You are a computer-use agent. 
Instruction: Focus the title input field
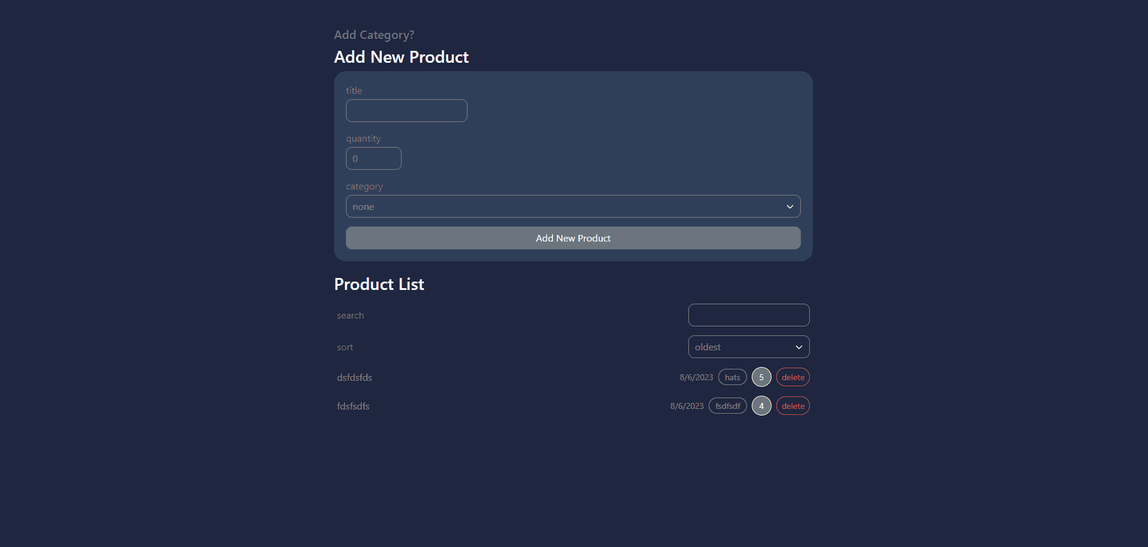click(406, 111)
